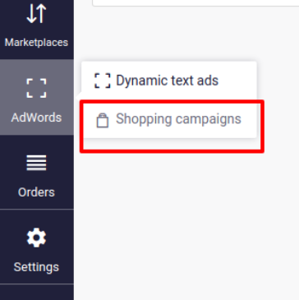
Task: Click the bracket icon beside Dynamic text ads
Action: 103,81
